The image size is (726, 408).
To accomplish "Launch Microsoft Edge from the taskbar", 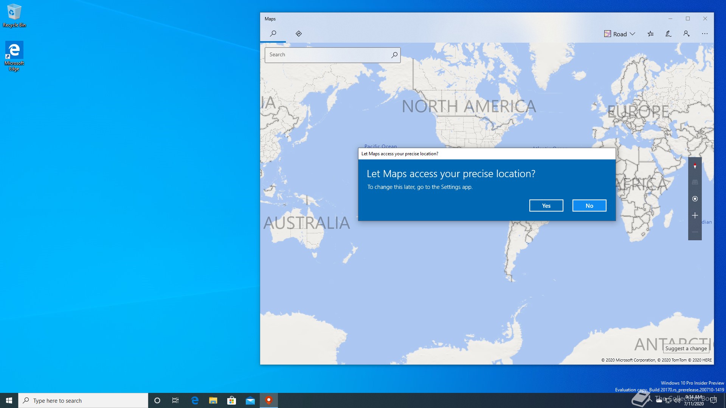I will pyautogui.click(x=195, y=400).
